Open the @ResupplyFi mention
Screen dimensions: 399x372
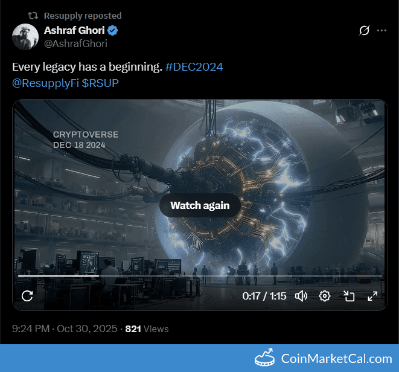click(x=45, y=83)
